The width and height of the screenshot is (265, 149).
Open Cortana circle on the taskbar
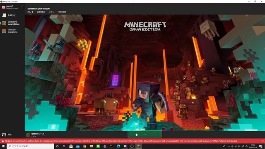57,146
